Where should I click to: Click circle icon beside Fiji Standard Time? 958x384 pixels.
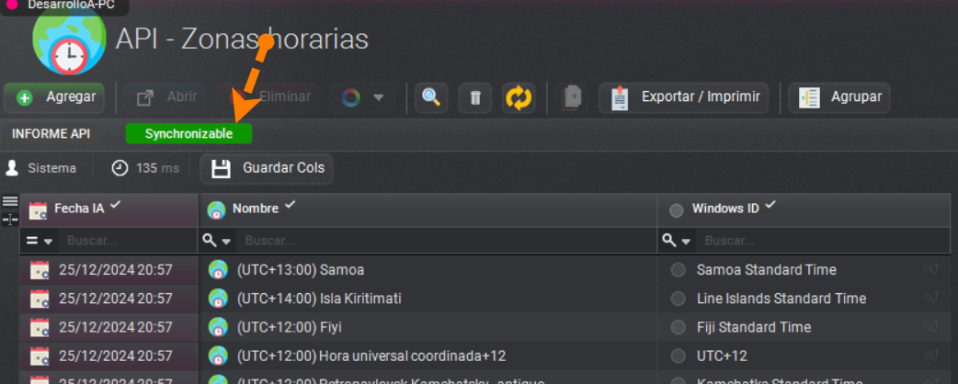[x=678, y=327]
